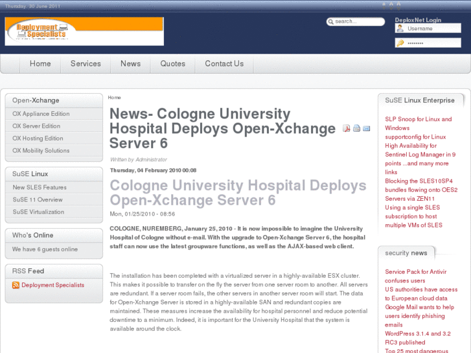The width and height of the screenshot is (471, 353).
Task: Open the Contact Us menu item
Action: coord(224,63)
